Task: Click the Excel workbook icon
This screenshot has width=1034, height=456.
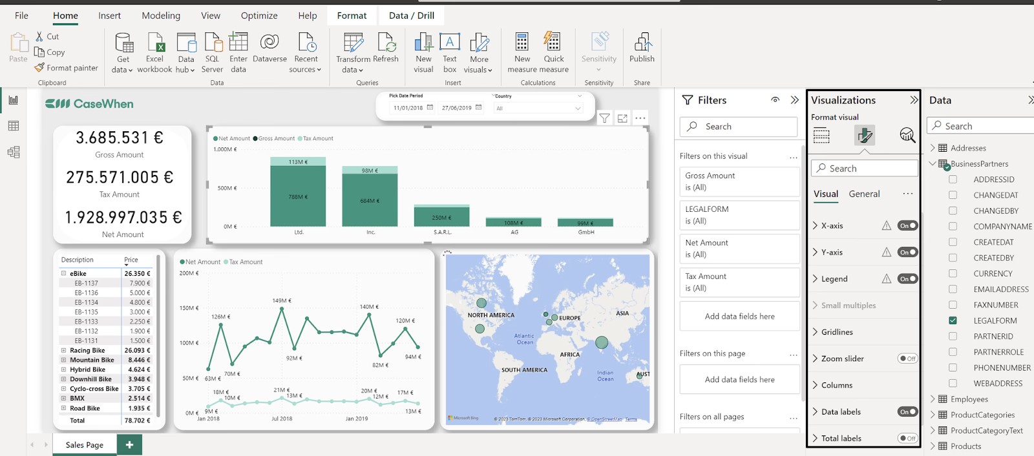Action: tap(155, 44)
